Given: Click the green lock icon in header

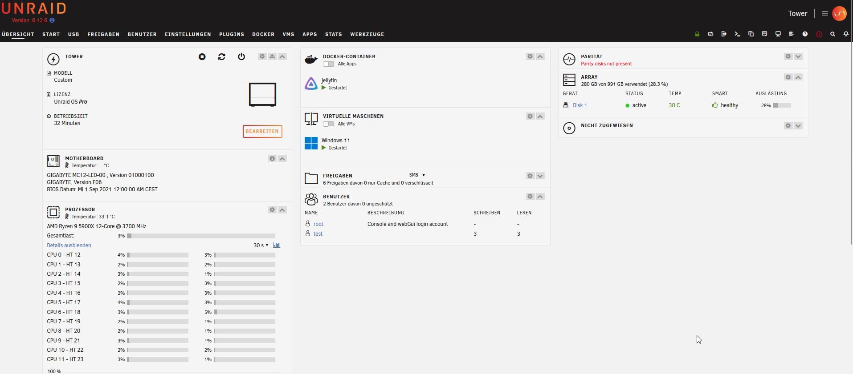Looking at the screenshot, I should coord(697,34).
